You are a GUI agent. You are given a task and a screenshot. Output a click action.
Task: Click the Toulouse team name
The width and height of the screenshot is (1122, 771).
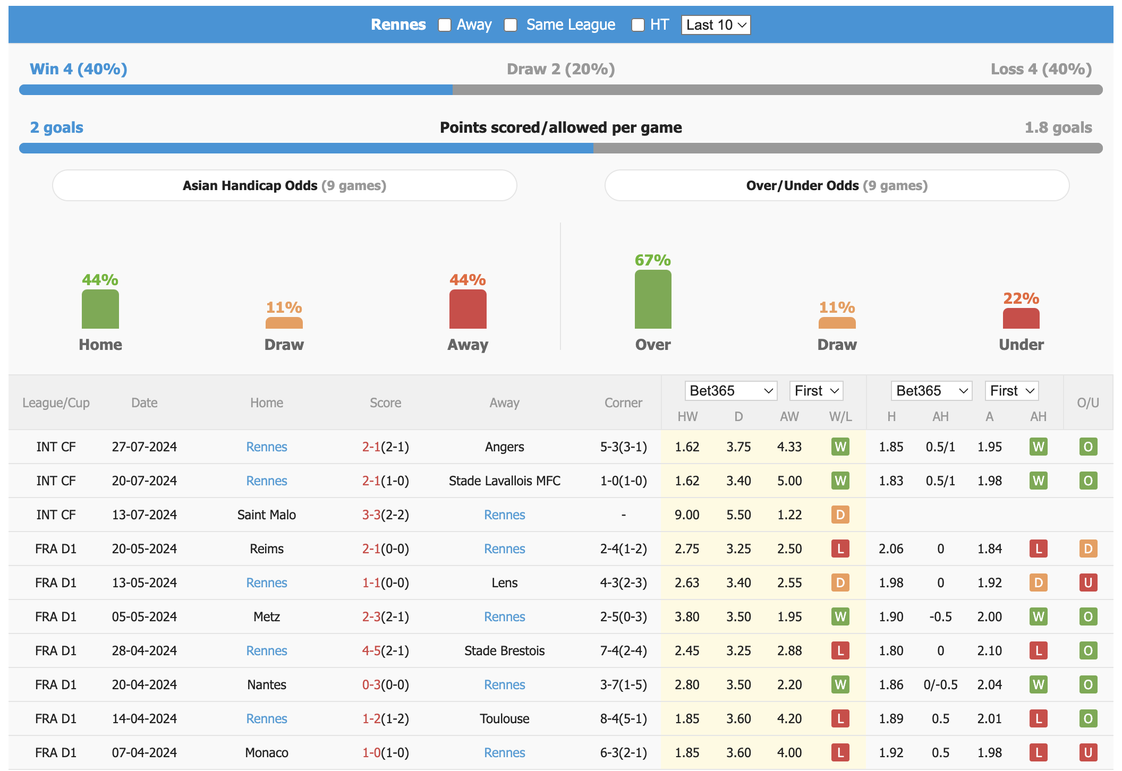[505, 718]
